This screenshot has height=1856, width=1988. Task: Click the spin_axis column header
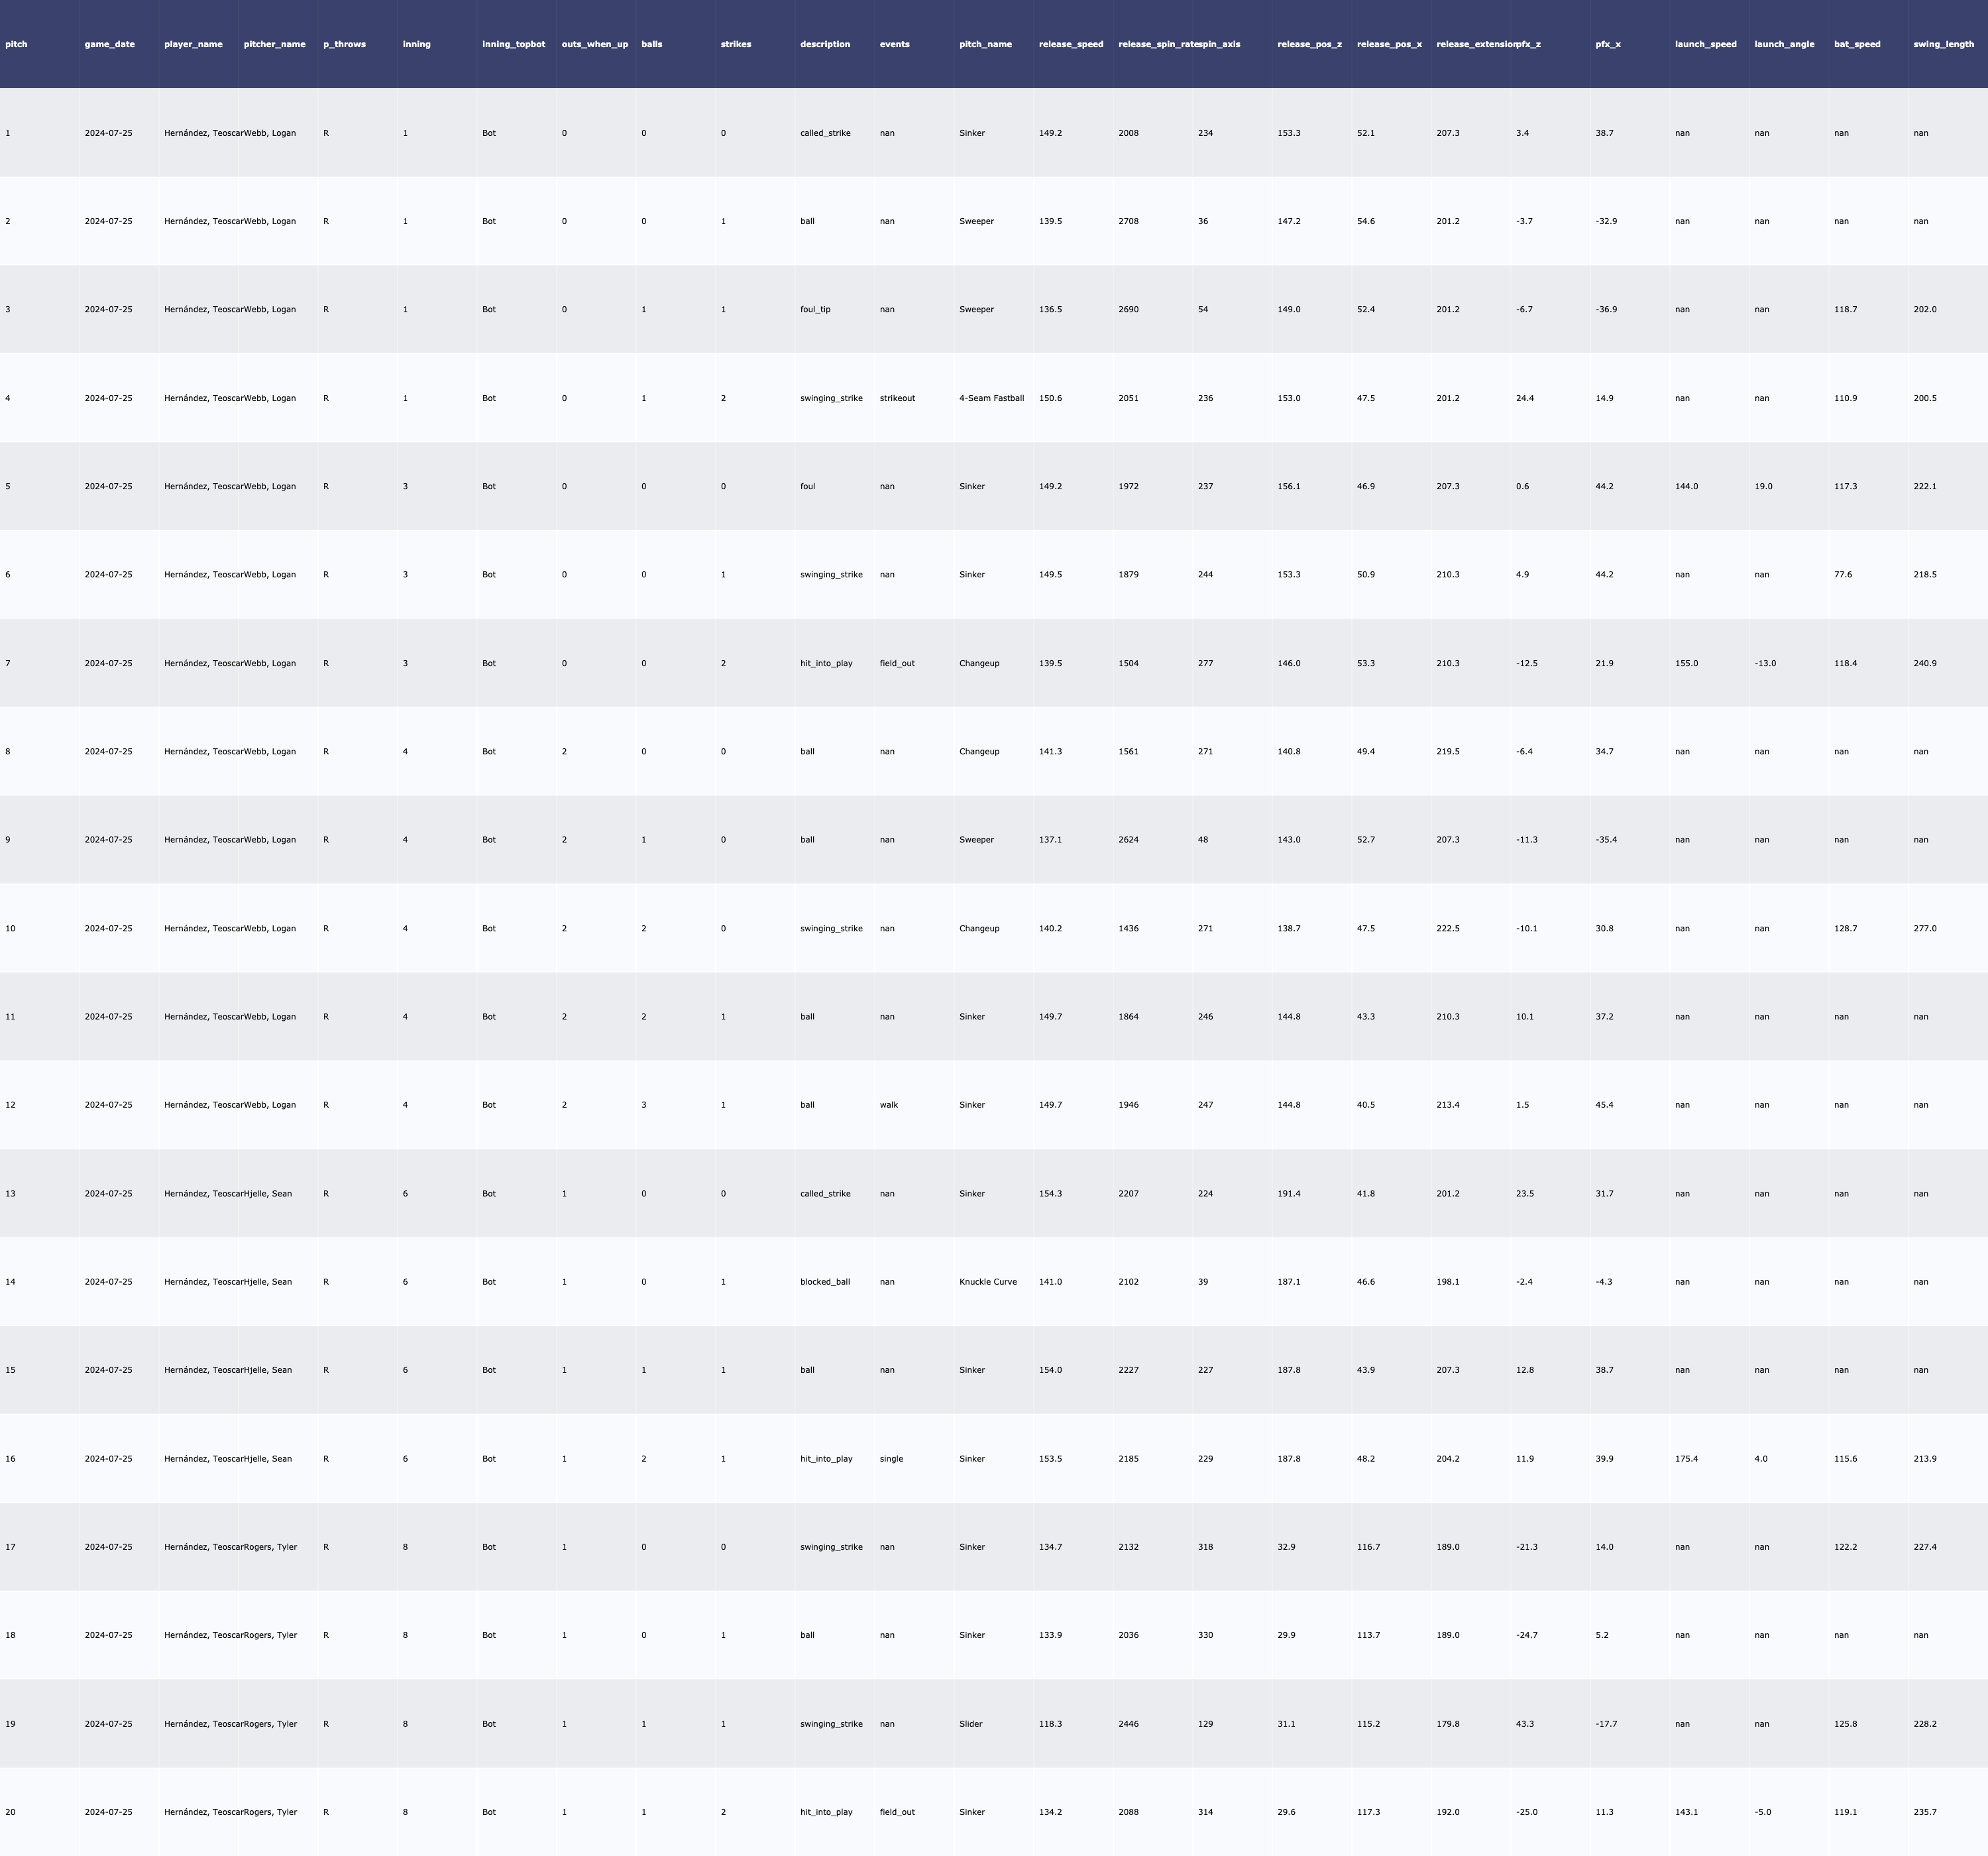click(1220, 44)
